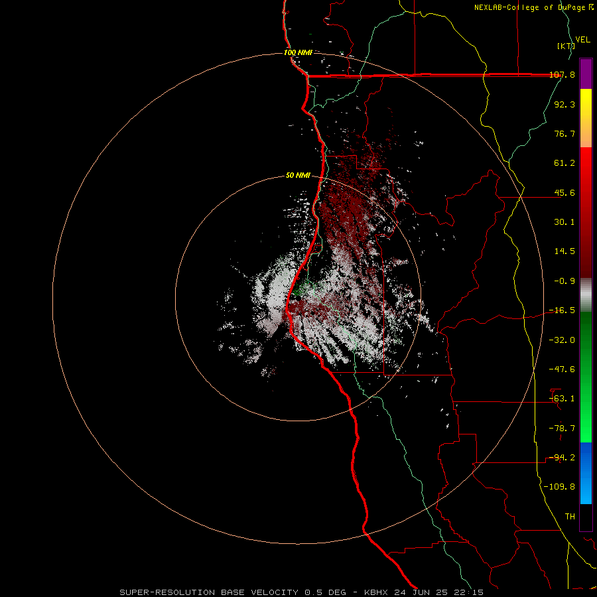Click the -16.5 legend value
The image size is (597, 597).
point(562,310)
